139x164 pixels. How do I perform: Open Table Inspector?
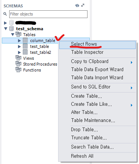(87, 52)
